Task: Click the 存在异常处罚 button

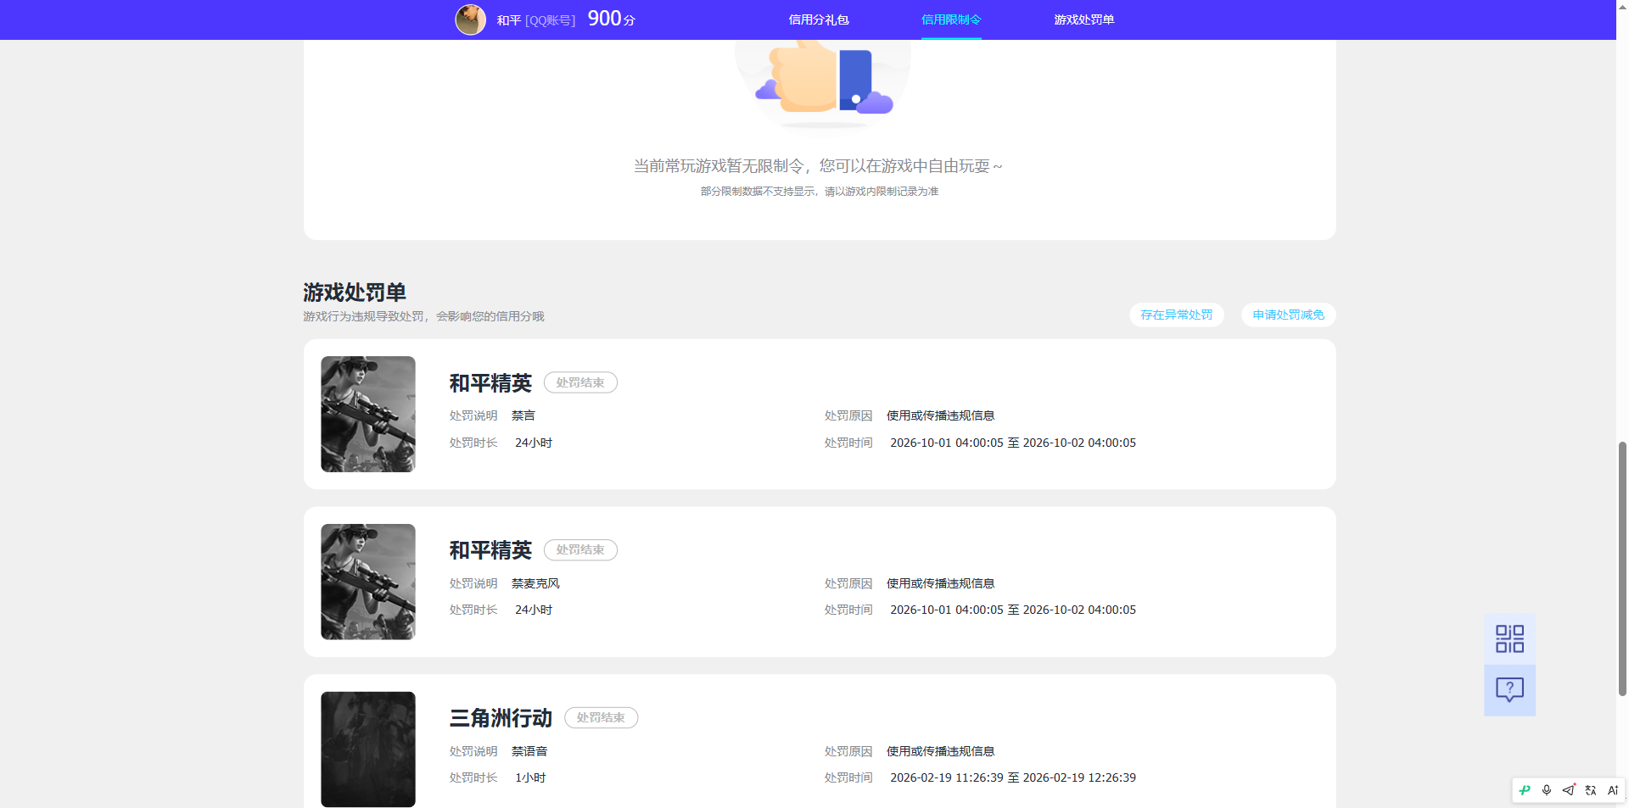Action: (x=1177, y=315)
